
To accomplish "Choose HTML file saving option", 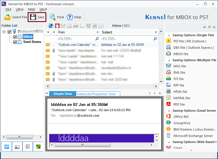I will [x=180, y=92].
